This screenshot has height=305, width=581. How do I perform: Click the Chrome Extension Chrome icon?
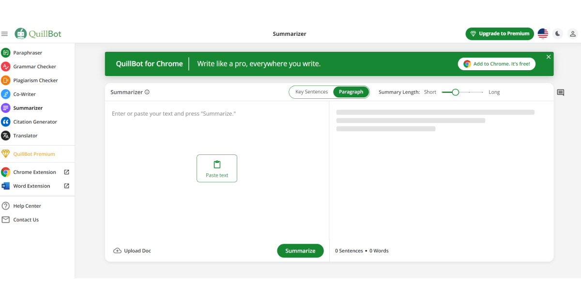tap(6, 172)
